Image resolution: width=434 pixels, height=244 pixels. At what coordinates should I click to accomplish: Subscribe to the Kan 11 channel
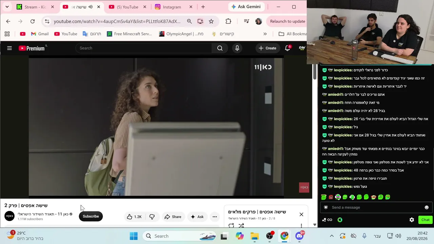click(x=91, y=217)
